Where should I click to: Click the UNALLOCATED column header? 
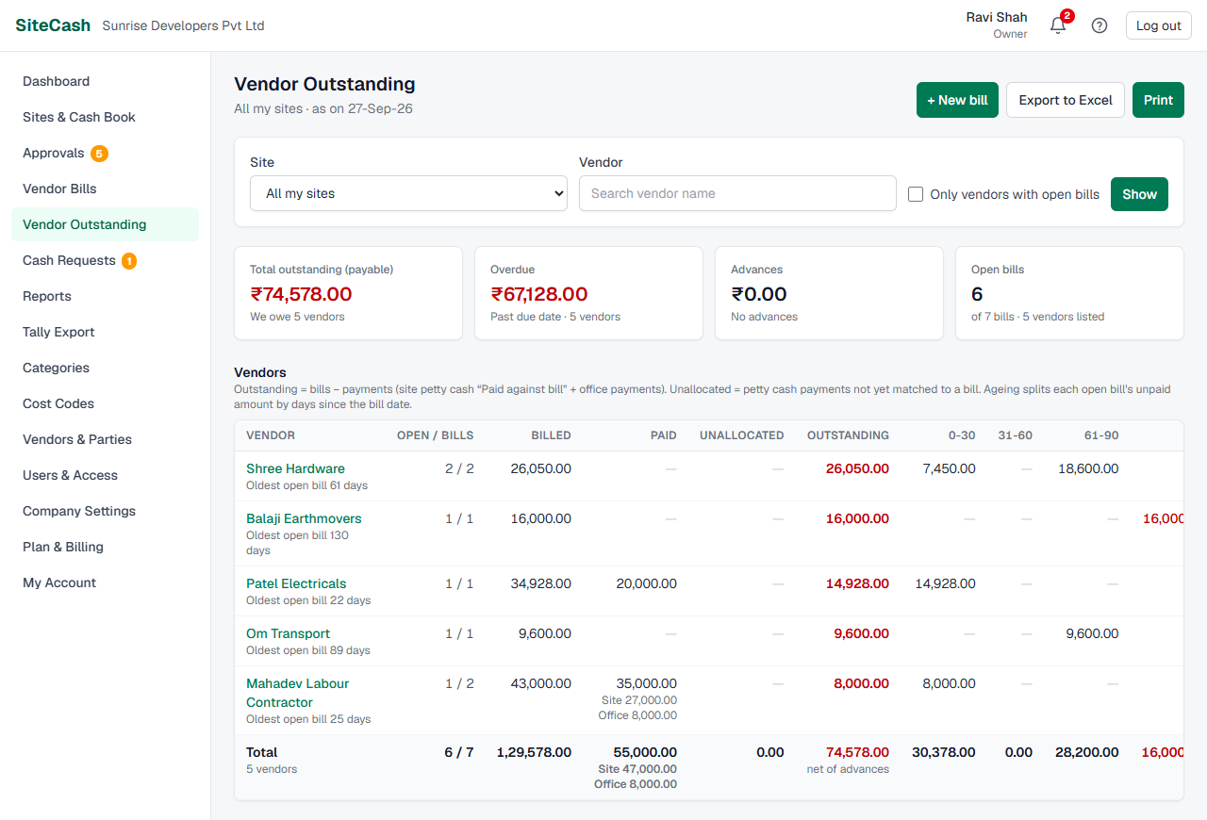pos(741,435)
